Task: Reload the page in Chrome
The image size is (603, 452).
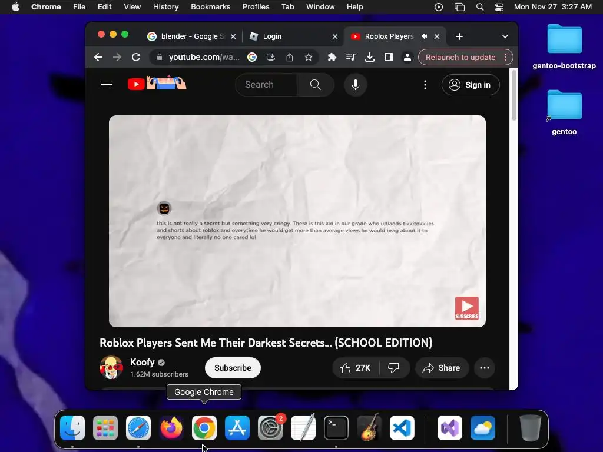Action: click(136, 57)
